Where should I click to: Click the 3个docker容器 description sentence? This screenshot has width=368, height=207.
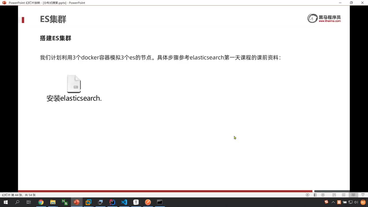tap(160, 57)
